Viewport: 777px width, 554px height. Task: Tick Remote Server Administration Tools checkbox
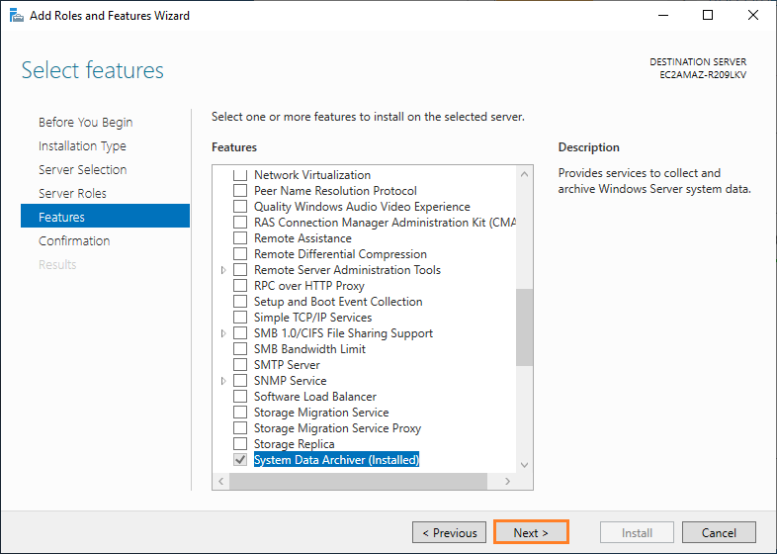click(x=240, y=270)
